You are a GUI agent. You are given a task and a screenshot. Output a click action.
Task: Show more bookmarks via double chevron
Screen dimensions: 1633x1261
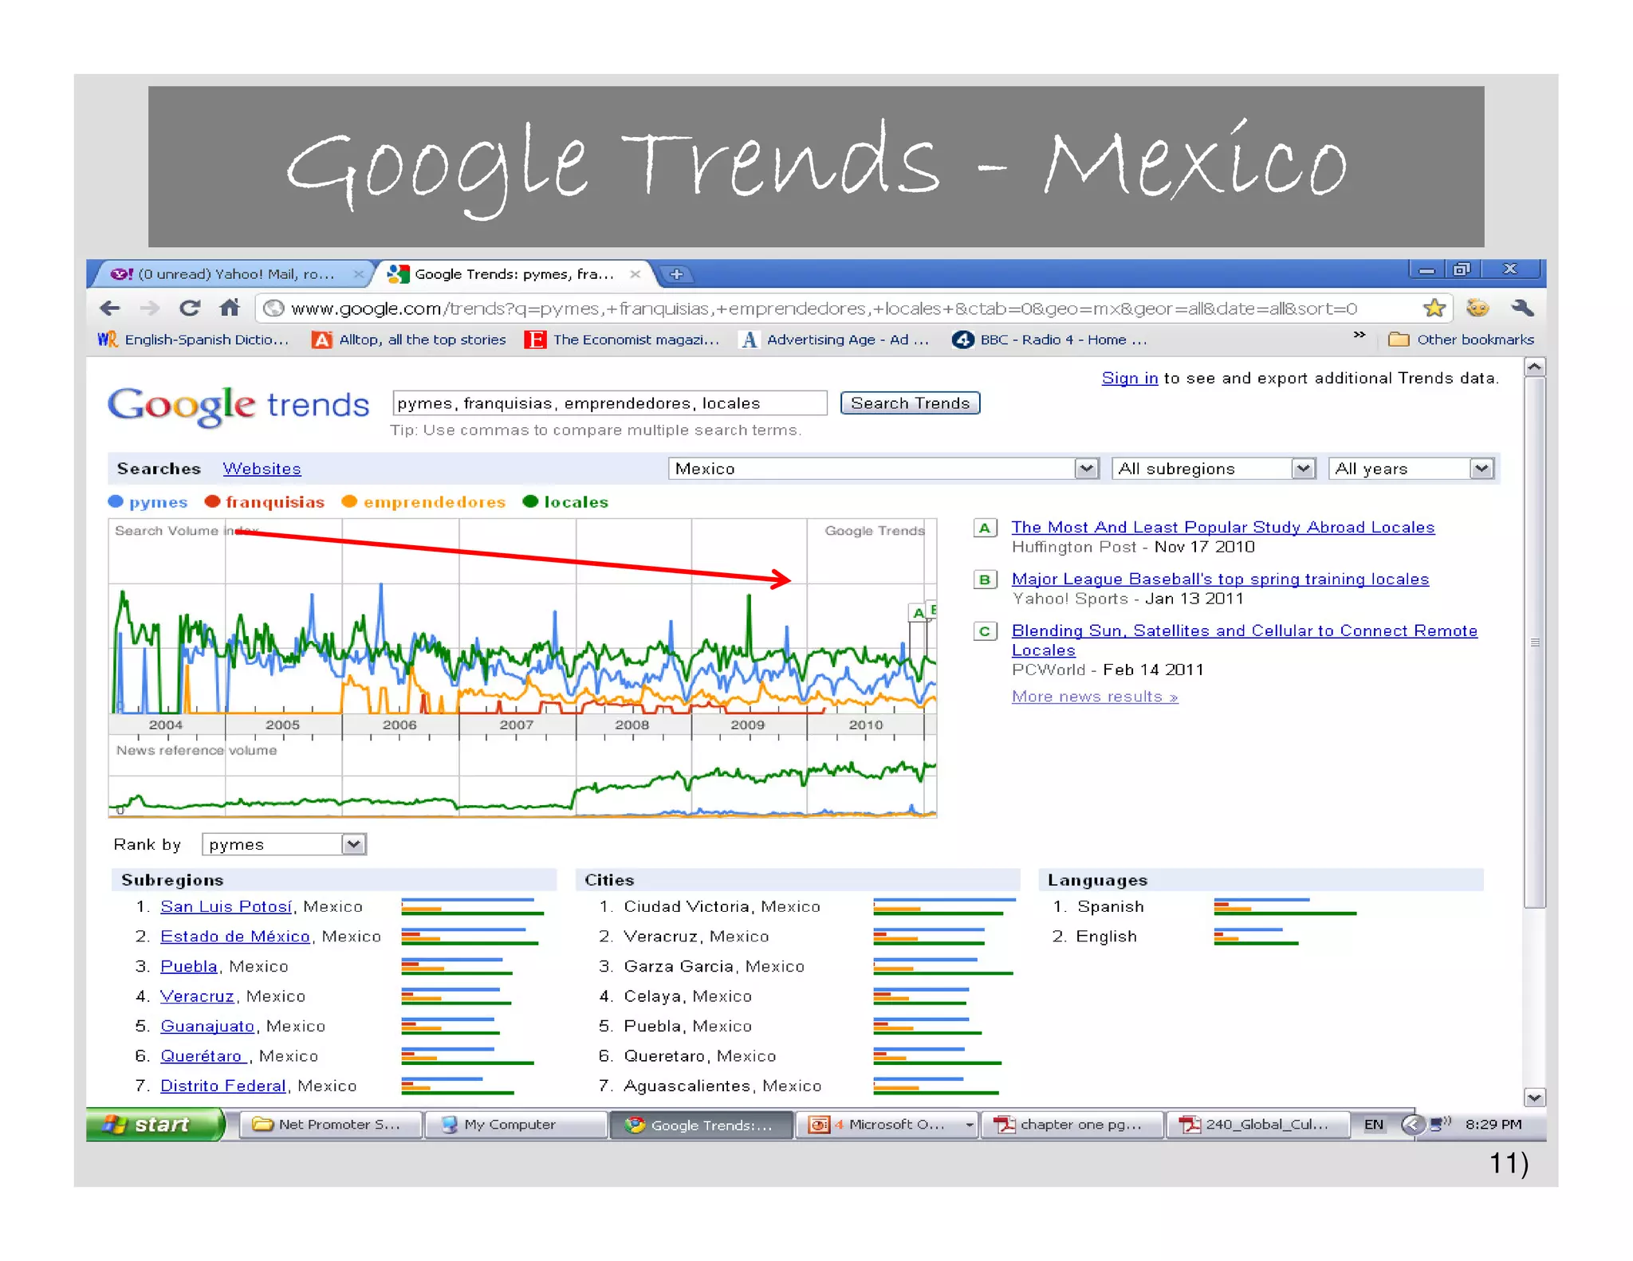click(x=1360, y=336)
